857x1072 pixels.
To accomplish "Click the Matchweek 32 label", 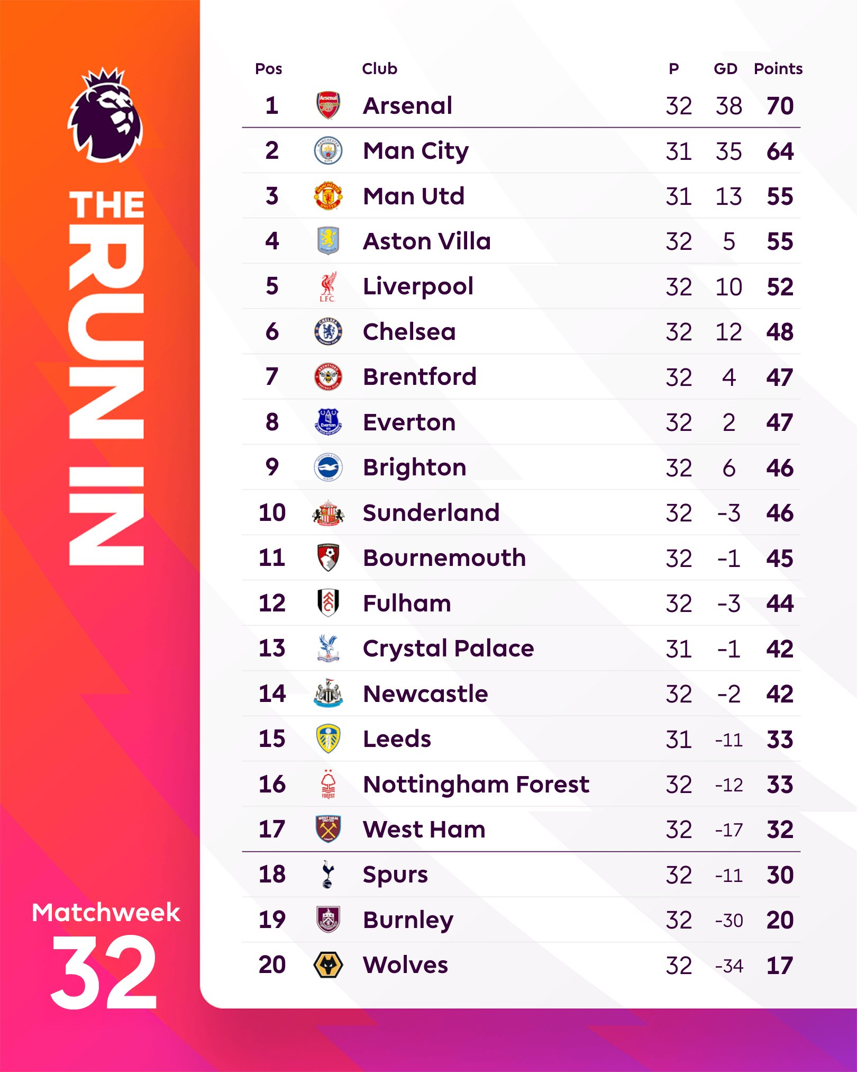I will pos(106,953).
